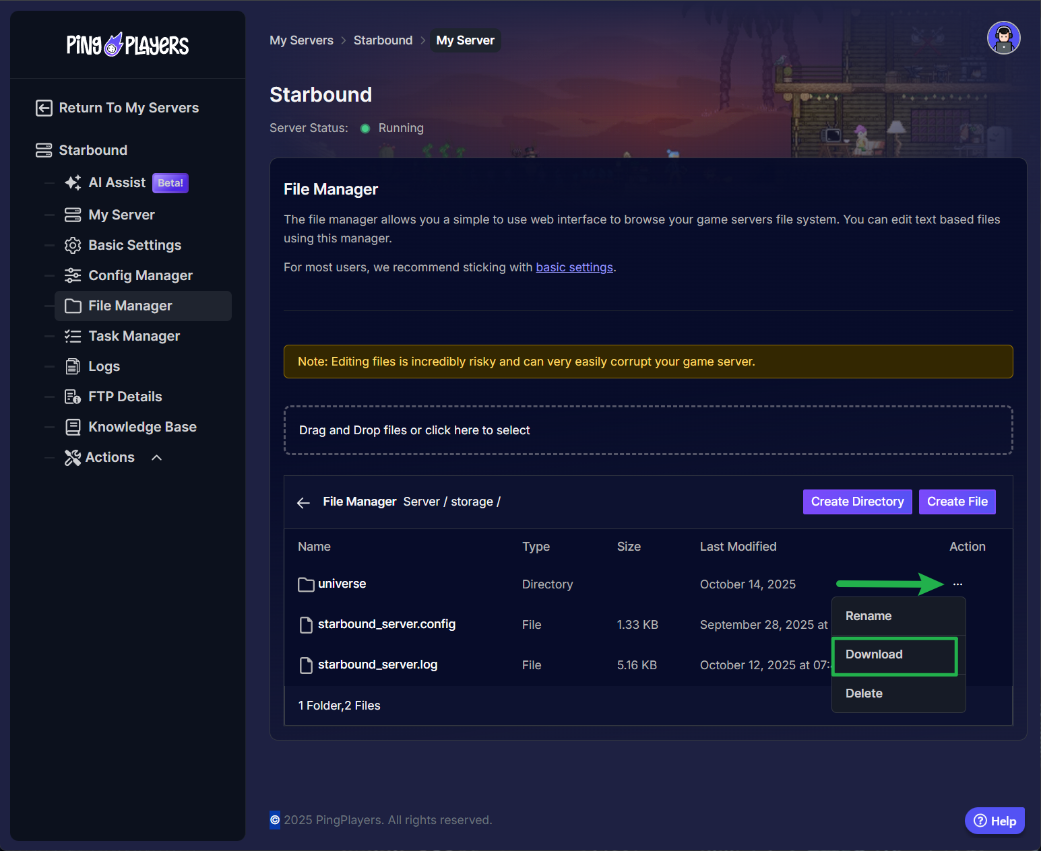1041x851 pixels.
Task: Open AI Assist sparkle icon
Action: pos(73,183)
